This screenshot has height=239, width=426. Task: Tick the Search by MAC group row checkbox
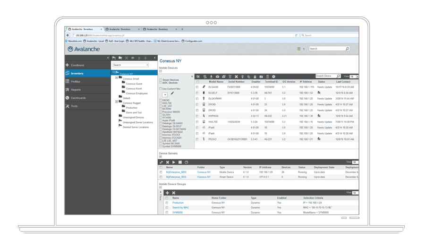click(x=167, y=207)
